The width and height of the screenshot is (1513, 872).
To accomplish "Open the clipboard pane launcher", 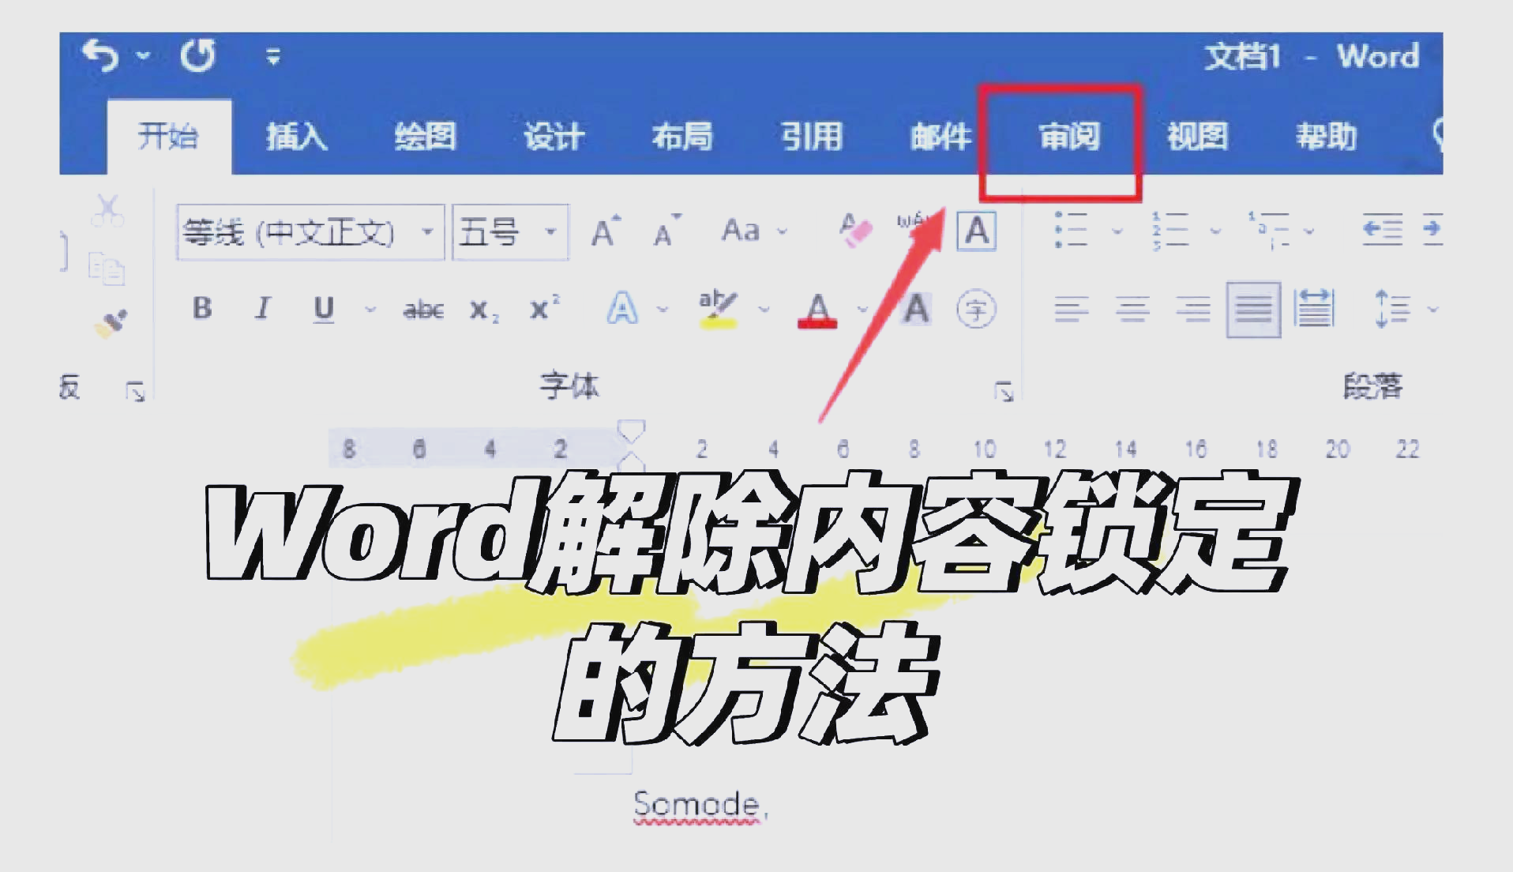I will coord(135,391).
